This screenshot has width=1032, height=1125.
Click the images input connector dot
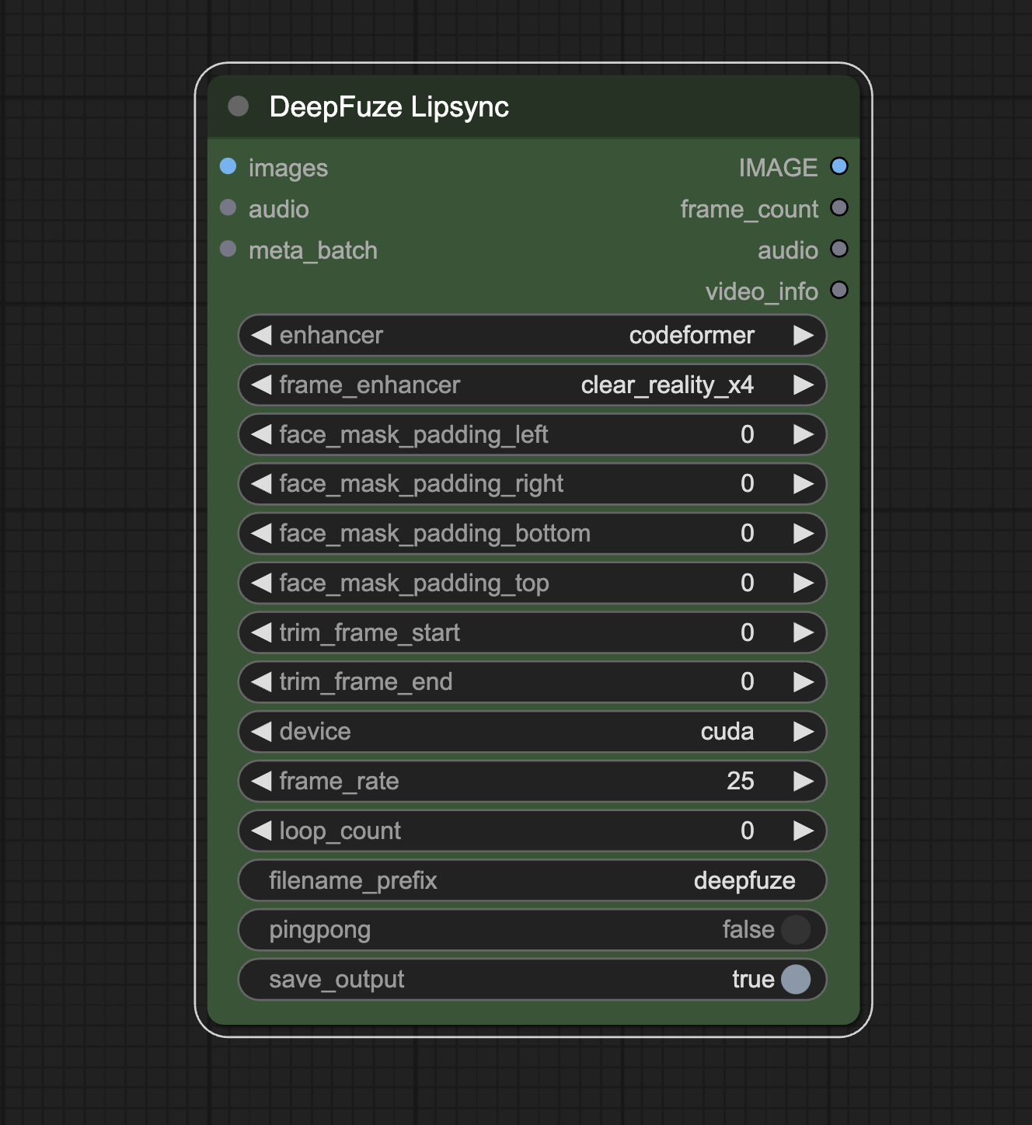point(228,166)
